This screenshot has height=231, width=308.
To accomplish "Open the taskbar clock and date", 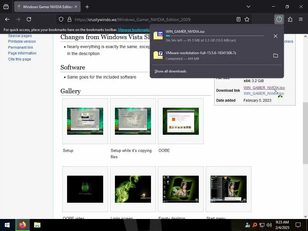I will coord(282,225).
